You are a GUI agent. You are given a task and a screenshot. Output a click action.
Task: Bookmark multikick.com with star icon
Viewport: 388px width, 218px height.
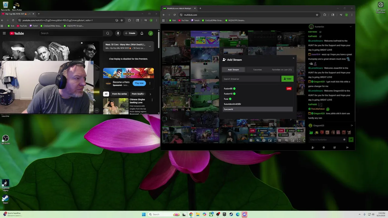click(x=317, y=15)
